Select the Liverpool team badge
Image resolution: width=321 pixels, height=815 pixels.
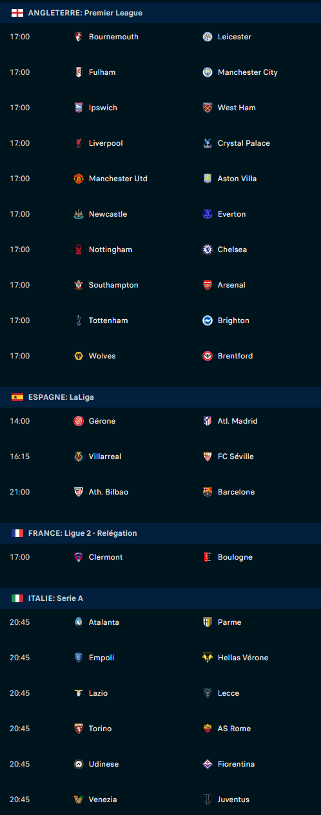tap(79, 143)
